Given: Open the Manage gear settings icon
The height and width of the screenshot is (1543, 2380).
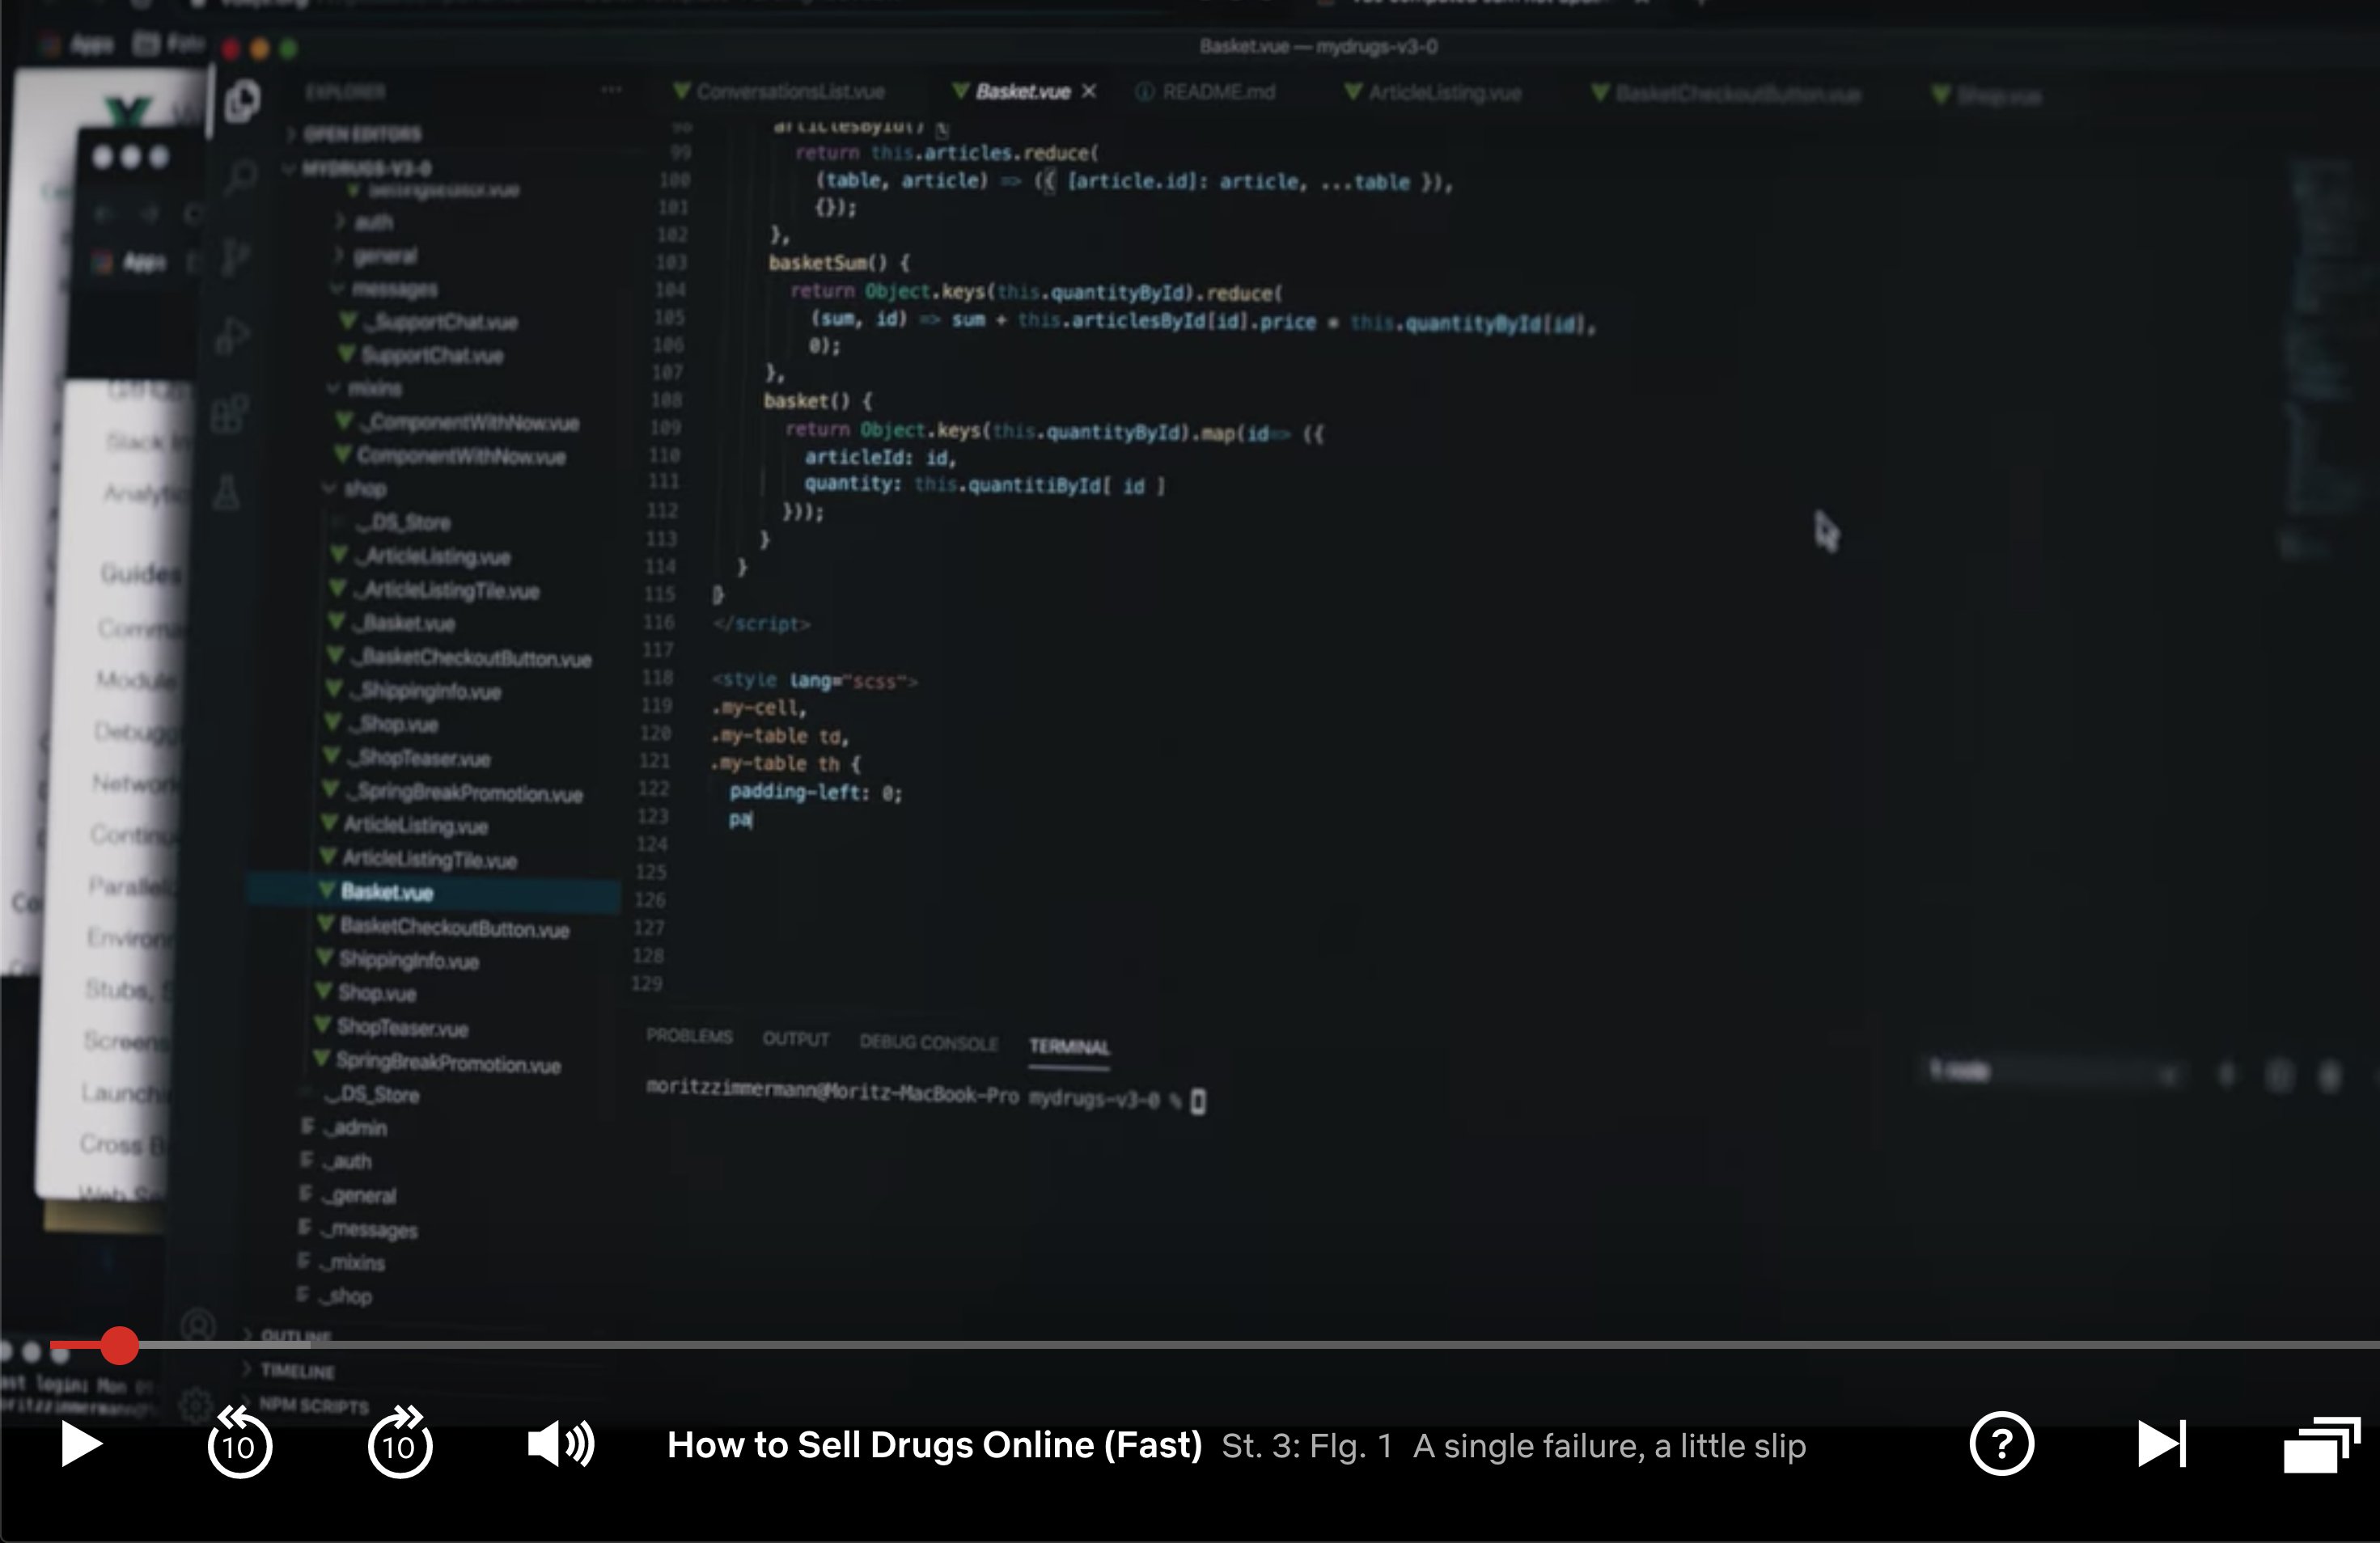Looking at the screenshot, I should tap(195, 1403).
